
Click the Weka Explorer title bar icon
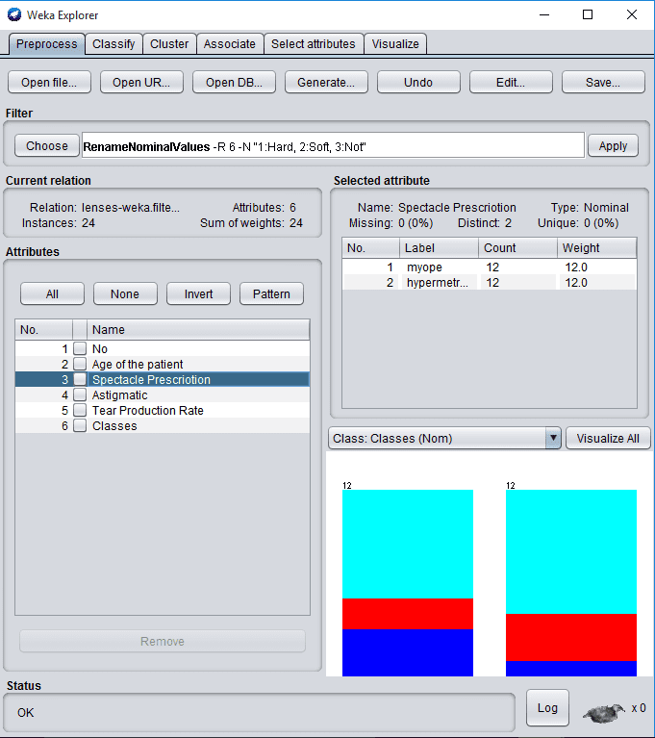14,14
